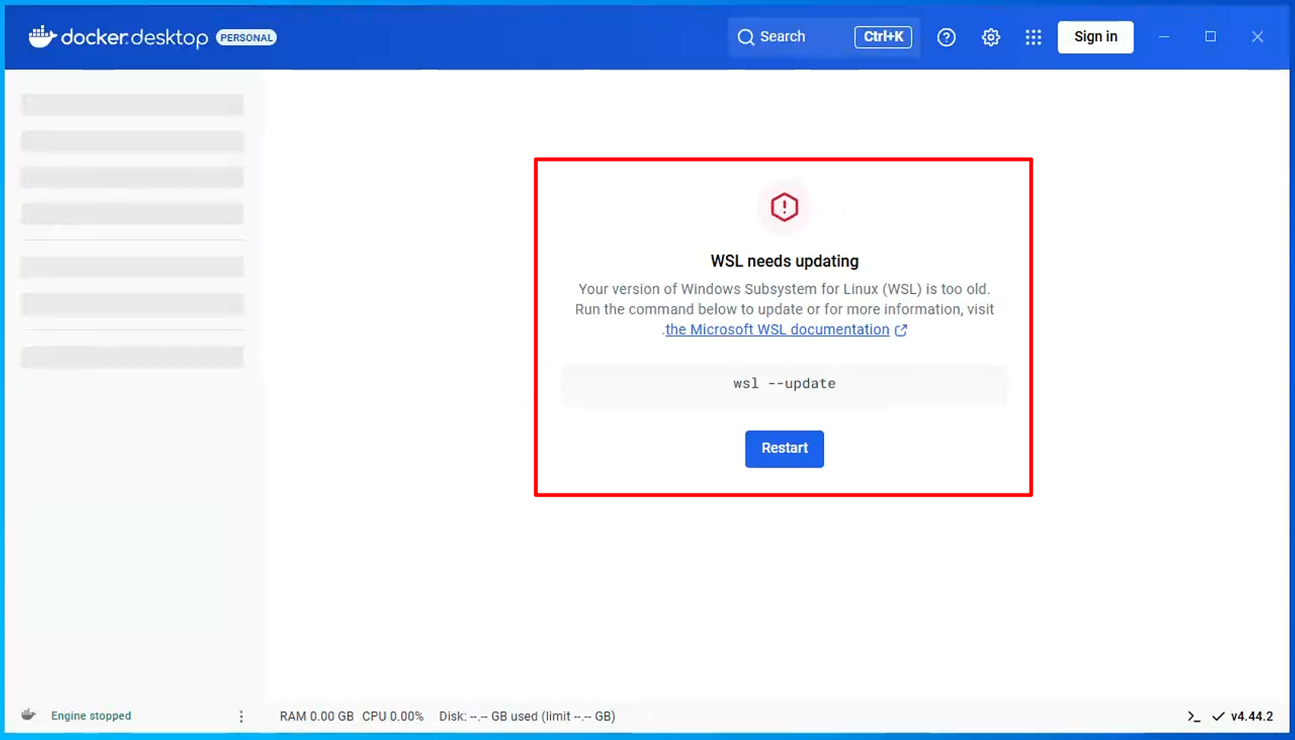Click the magnifier icon in Search
The width and height of the screenshot is (1295, 740).
[746, 37]
